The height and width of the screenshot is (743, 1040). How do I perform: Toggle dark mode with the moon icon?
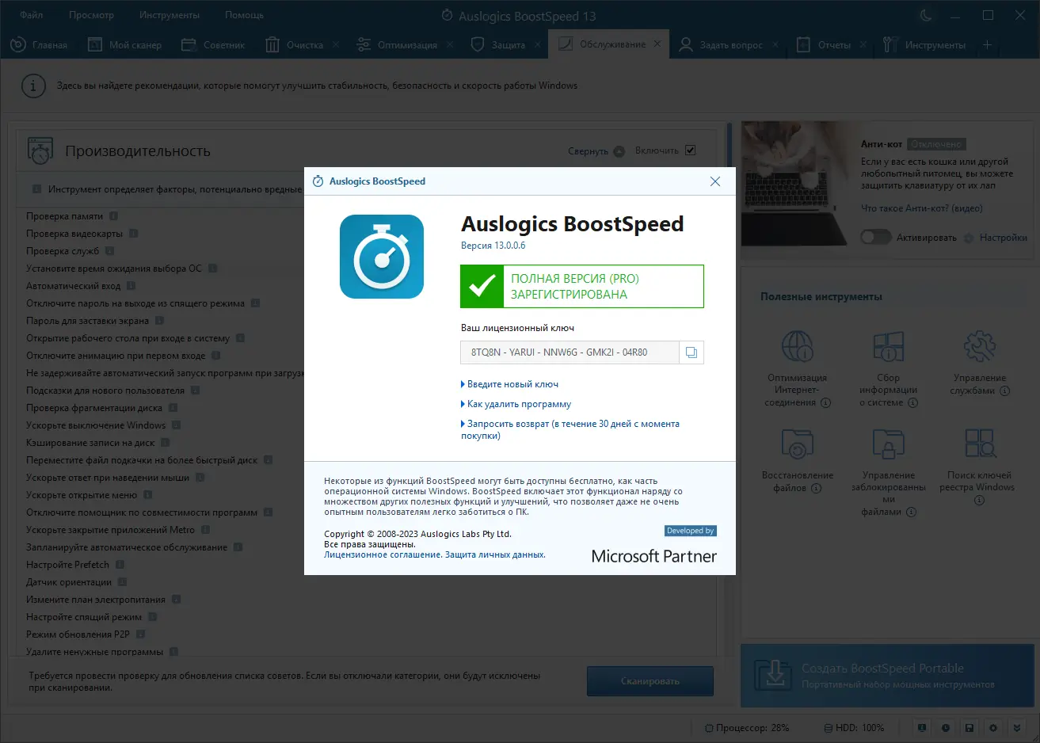(x=925, y=15)
